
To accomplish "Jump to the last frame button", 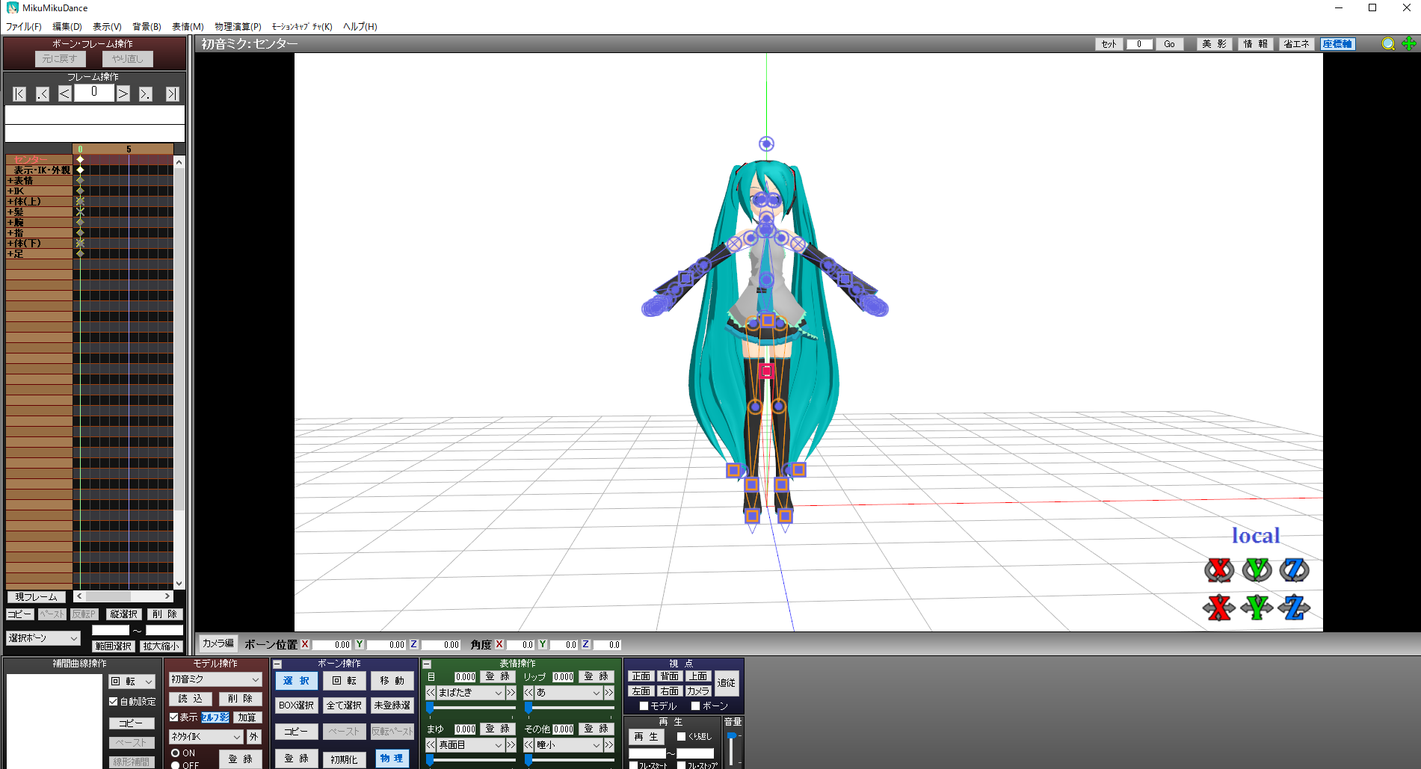I will 172,94.
